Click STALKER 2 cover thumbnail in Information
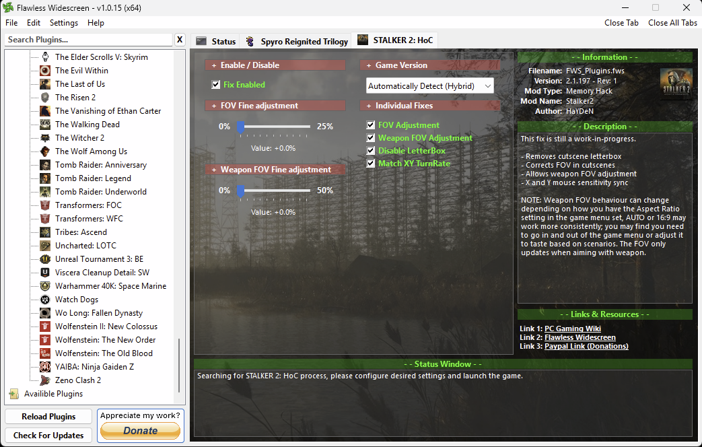Viewport: 702px width, 447px height. 676,83
